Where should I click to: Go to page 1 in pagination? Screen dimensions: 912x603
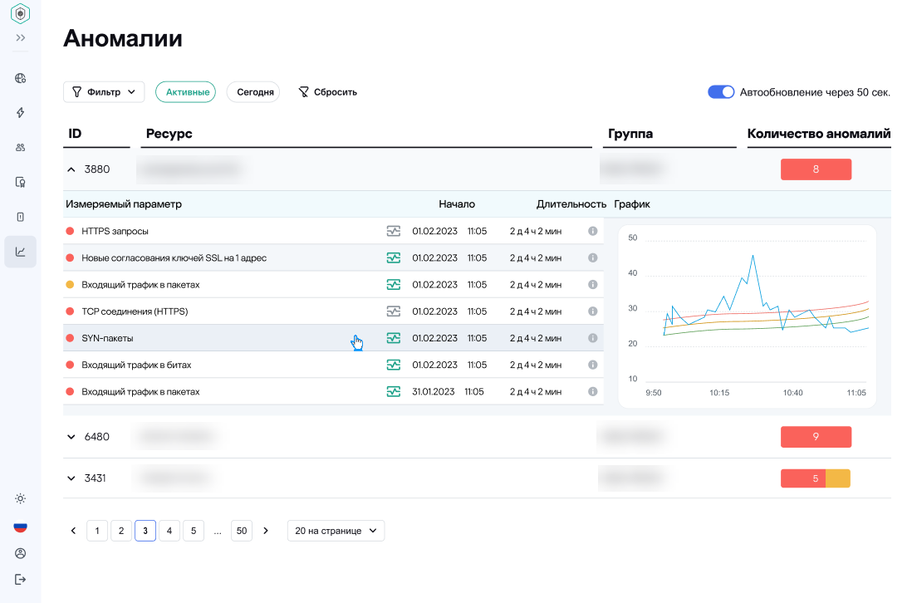point(97,530)
